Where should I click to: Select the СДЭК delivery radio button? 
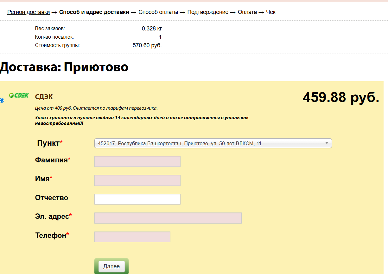pyautogui.click(x=2, y=100)
